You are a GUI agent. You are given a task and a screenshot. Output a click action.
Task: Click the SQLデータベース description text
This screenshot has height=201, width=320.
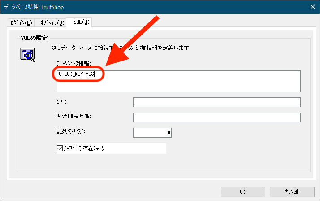121,48
